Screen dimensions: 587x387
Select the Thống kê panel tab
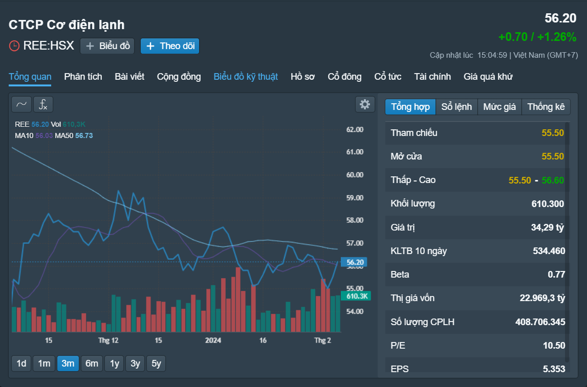pos(546,107)
